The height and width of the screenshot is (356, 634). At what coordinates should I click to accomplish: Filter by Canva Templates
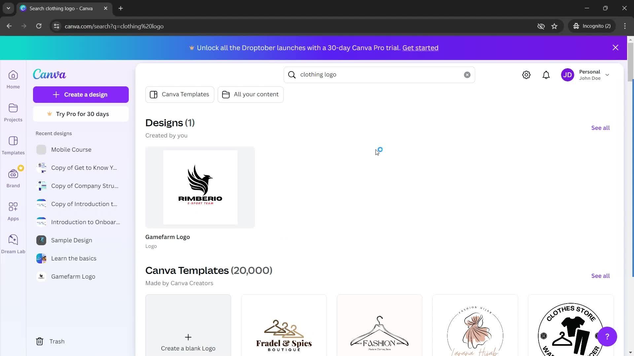tap(180, 95)
